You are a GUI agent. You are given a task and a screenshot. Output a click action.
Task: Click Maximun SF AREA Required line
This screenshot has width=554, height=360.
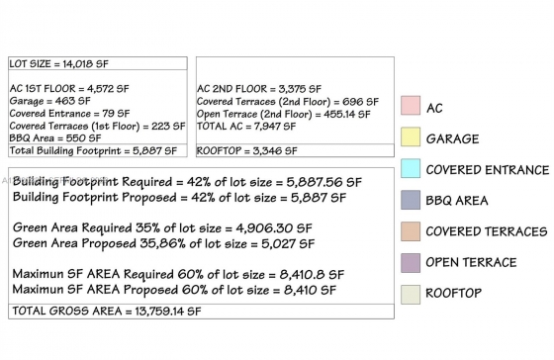click(x=178, y=274)
